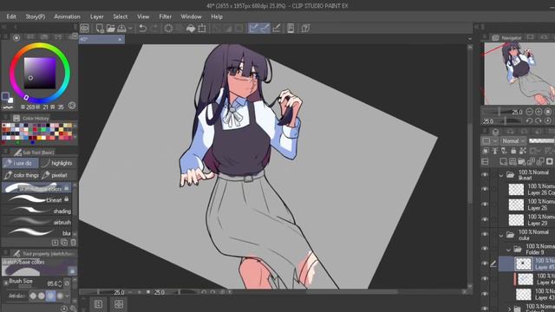This screenshot has width=555, height=312.
Task: Open the Select menu
Action: (x=121, y=16)
